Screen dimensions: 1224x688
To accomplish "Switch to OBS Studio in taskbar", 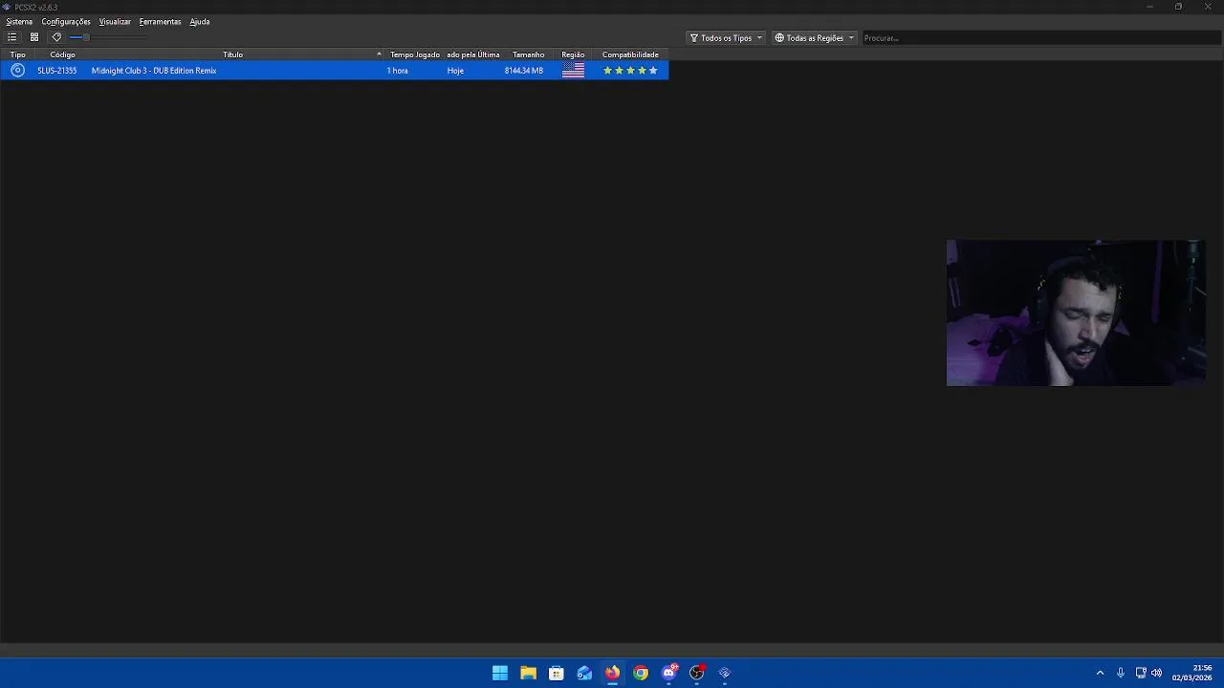I will 697,673.
